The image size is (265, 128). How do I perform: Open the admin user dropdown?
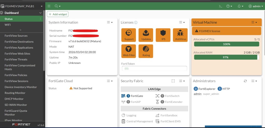tap(254, 6)
